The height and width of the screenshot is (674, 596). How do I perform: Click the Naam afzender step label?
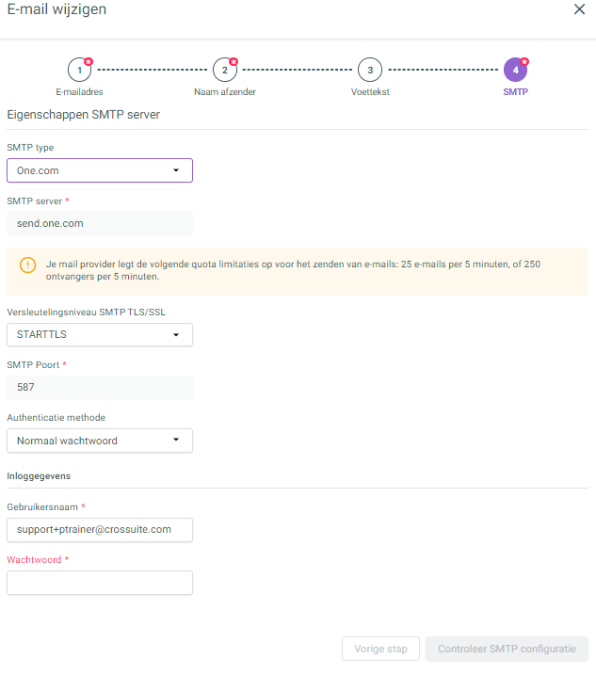225,92
